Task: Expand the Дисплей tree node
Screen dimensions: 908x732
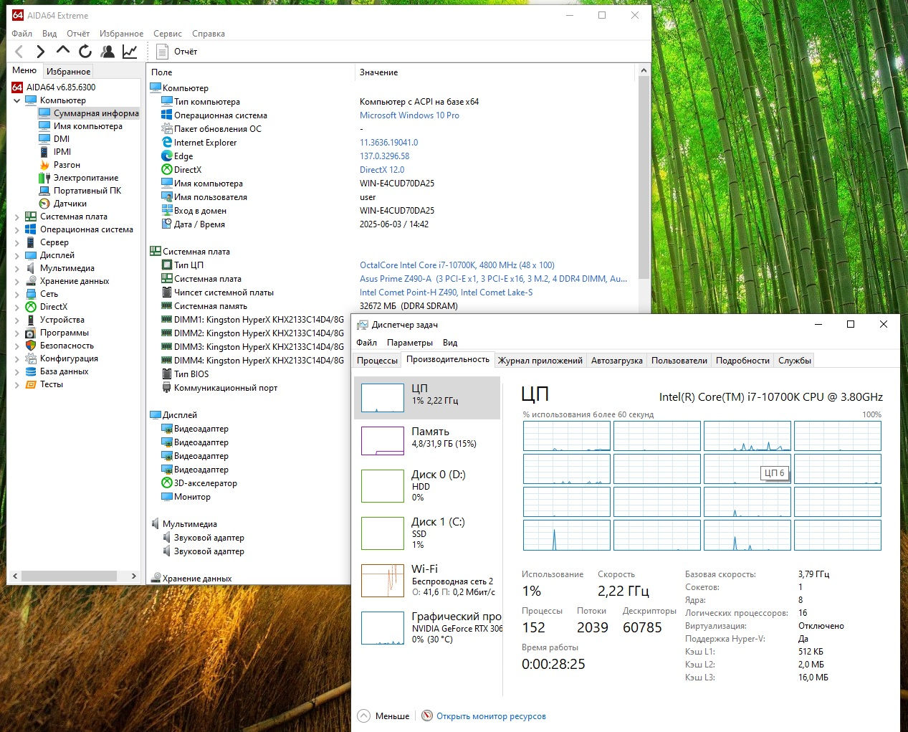Action: 17,255
